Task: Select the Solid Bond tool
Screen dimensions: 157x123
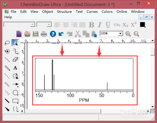Action: click(7, 60)
